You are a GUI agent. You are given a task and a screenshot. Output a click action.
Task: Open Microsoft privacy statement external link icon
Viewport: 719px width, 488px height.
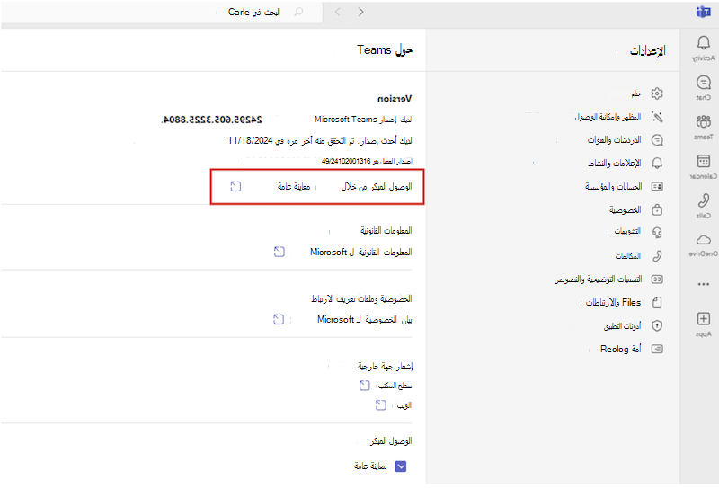(279, 319)
